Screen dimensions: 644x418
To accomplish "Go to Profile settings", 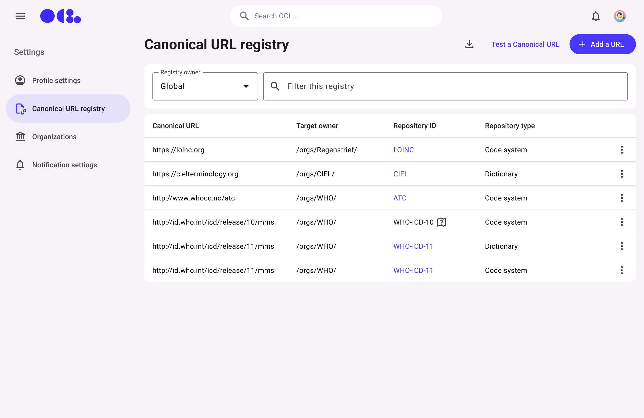I will 56,81.
